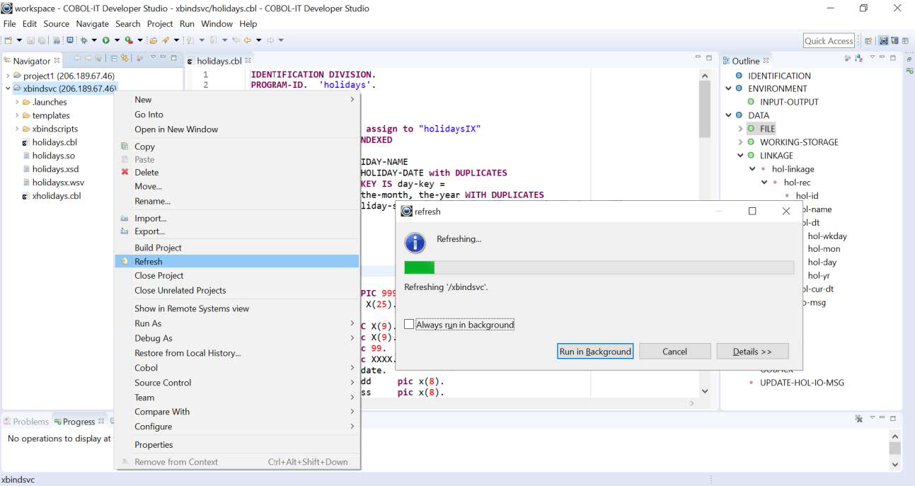
Task: Click the Debug bug icon in toolbar
Action: [84, 40]
